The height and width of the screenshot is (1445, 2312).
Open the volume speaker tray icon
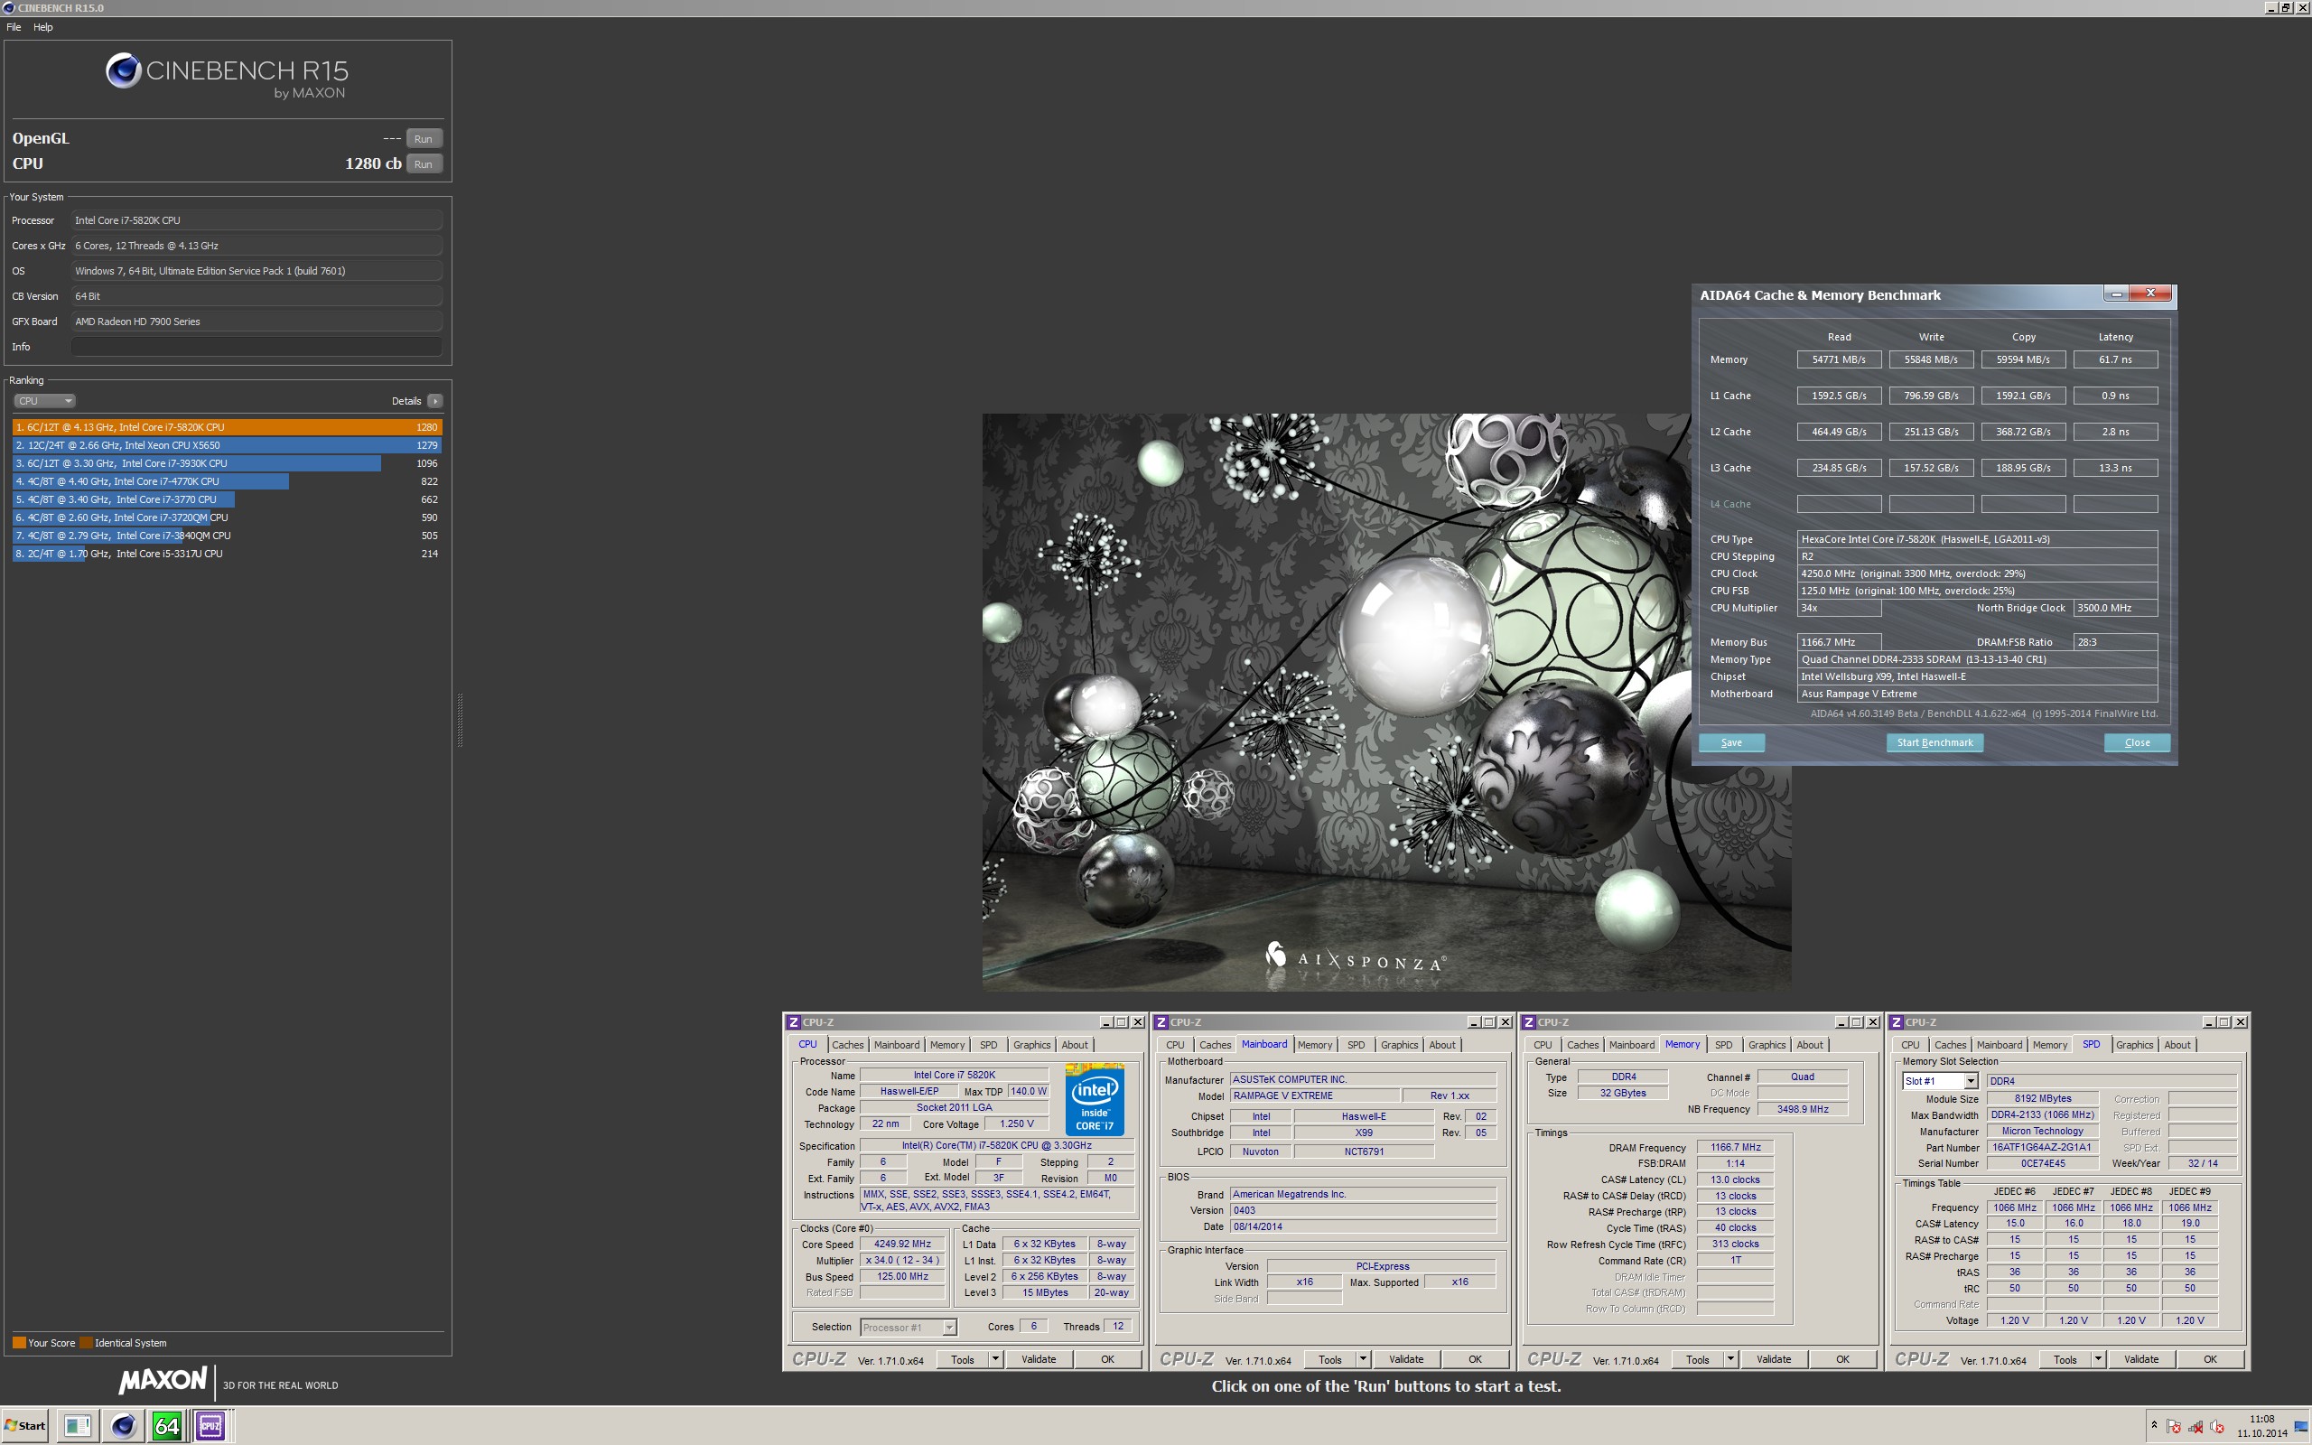(x=2216, y=1427)
